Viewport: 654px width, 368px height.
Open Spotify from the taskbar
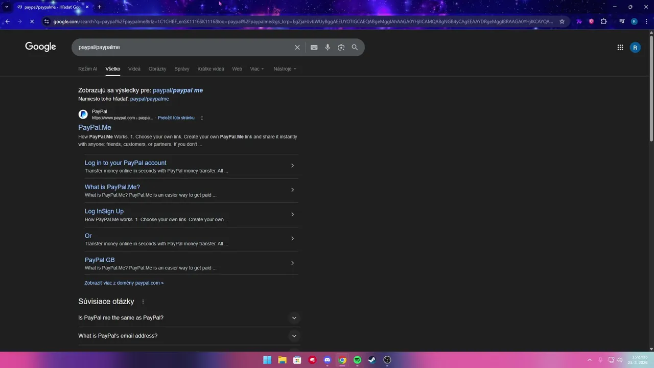point(357,360)
